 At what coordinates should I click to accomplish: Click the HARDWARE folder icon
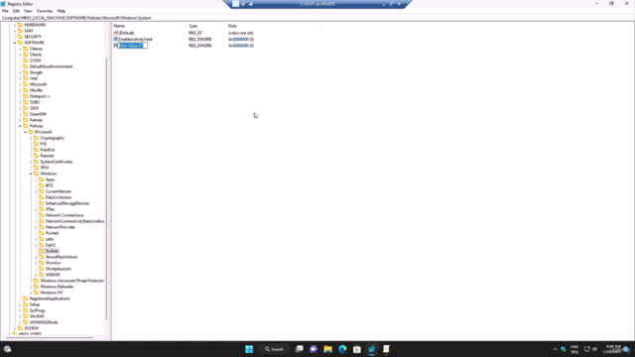click(20, 25)
